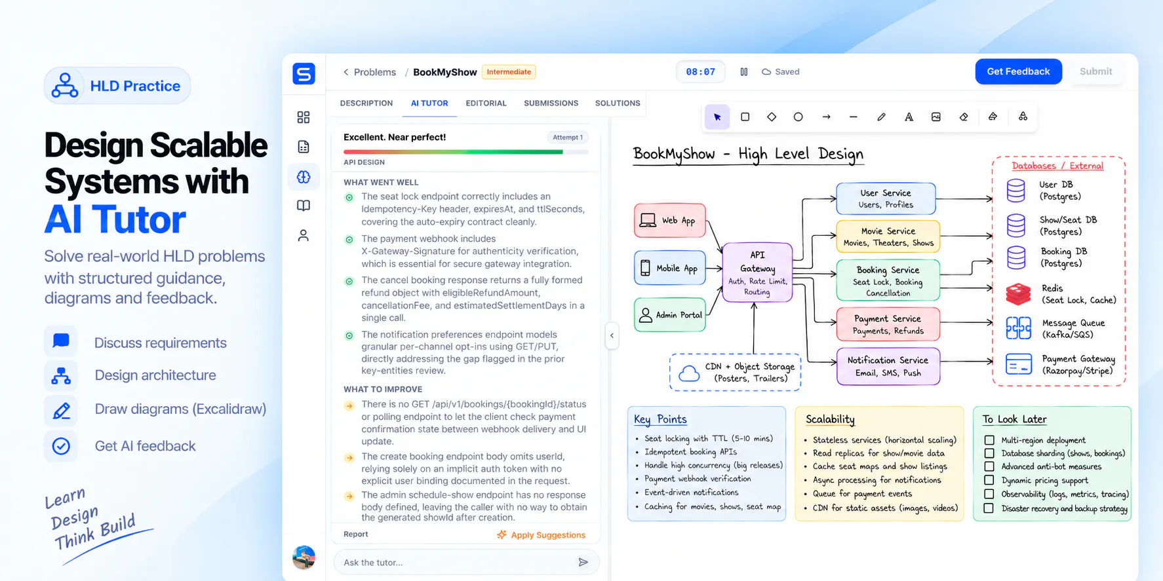This screenshot has width=1163, height=581.
Task: Select the selection arrow tool
Action: (x=717, y=117)
